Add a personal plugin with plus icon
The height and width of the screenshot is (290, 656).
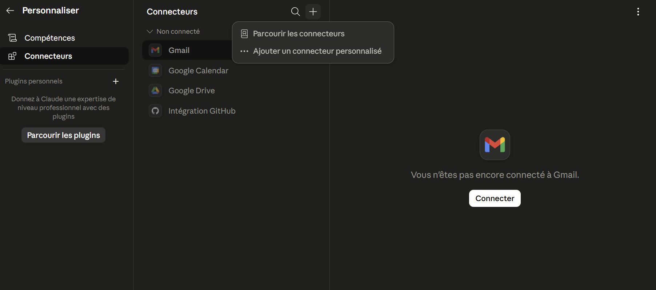116,81
